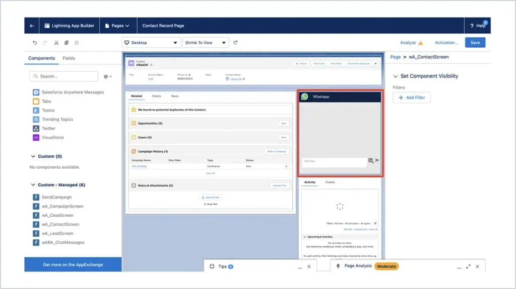Save the page

click(x=475, y=42)
